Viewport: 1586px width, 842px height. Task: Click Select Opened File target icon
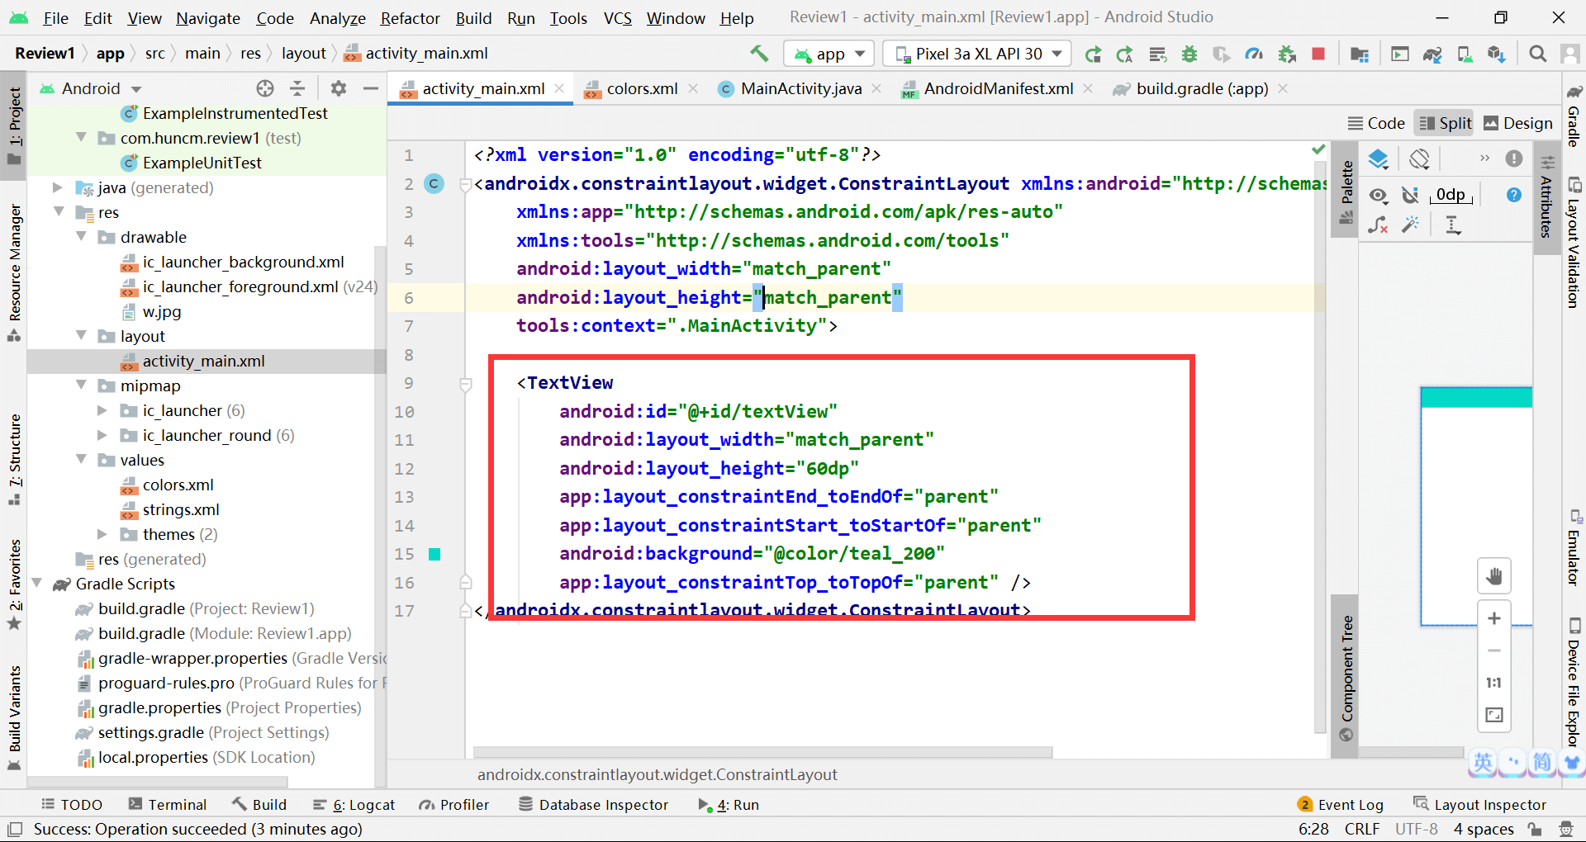265,88
